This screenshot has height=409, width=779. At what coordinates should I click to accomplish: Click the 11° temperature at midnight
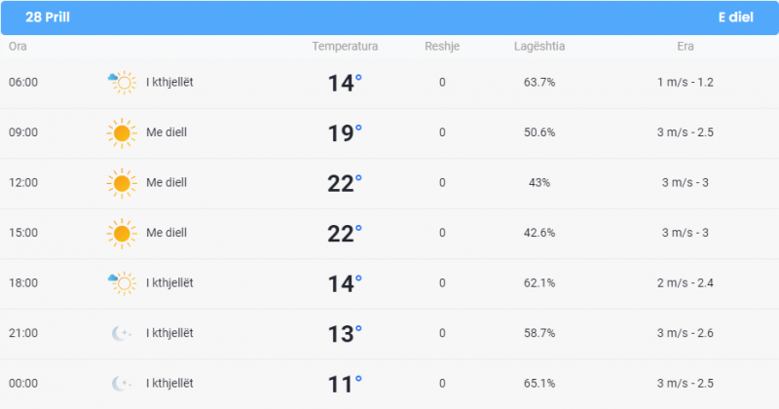345,384
